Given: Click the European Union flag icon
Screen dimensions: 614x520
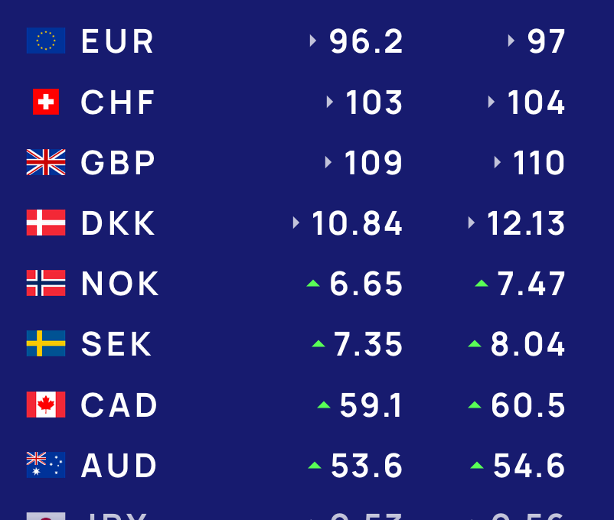Looking at the screenshot, I should [x=46, y=41].
